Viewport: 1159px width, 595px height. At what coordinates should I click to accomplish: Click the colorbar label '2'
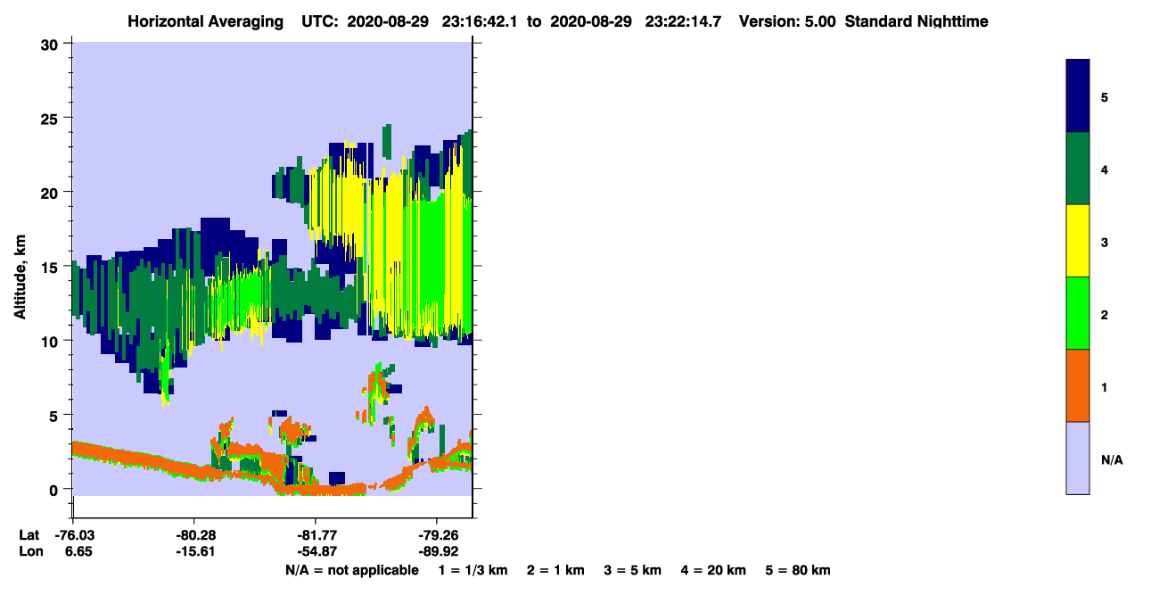pos(1105,315)
